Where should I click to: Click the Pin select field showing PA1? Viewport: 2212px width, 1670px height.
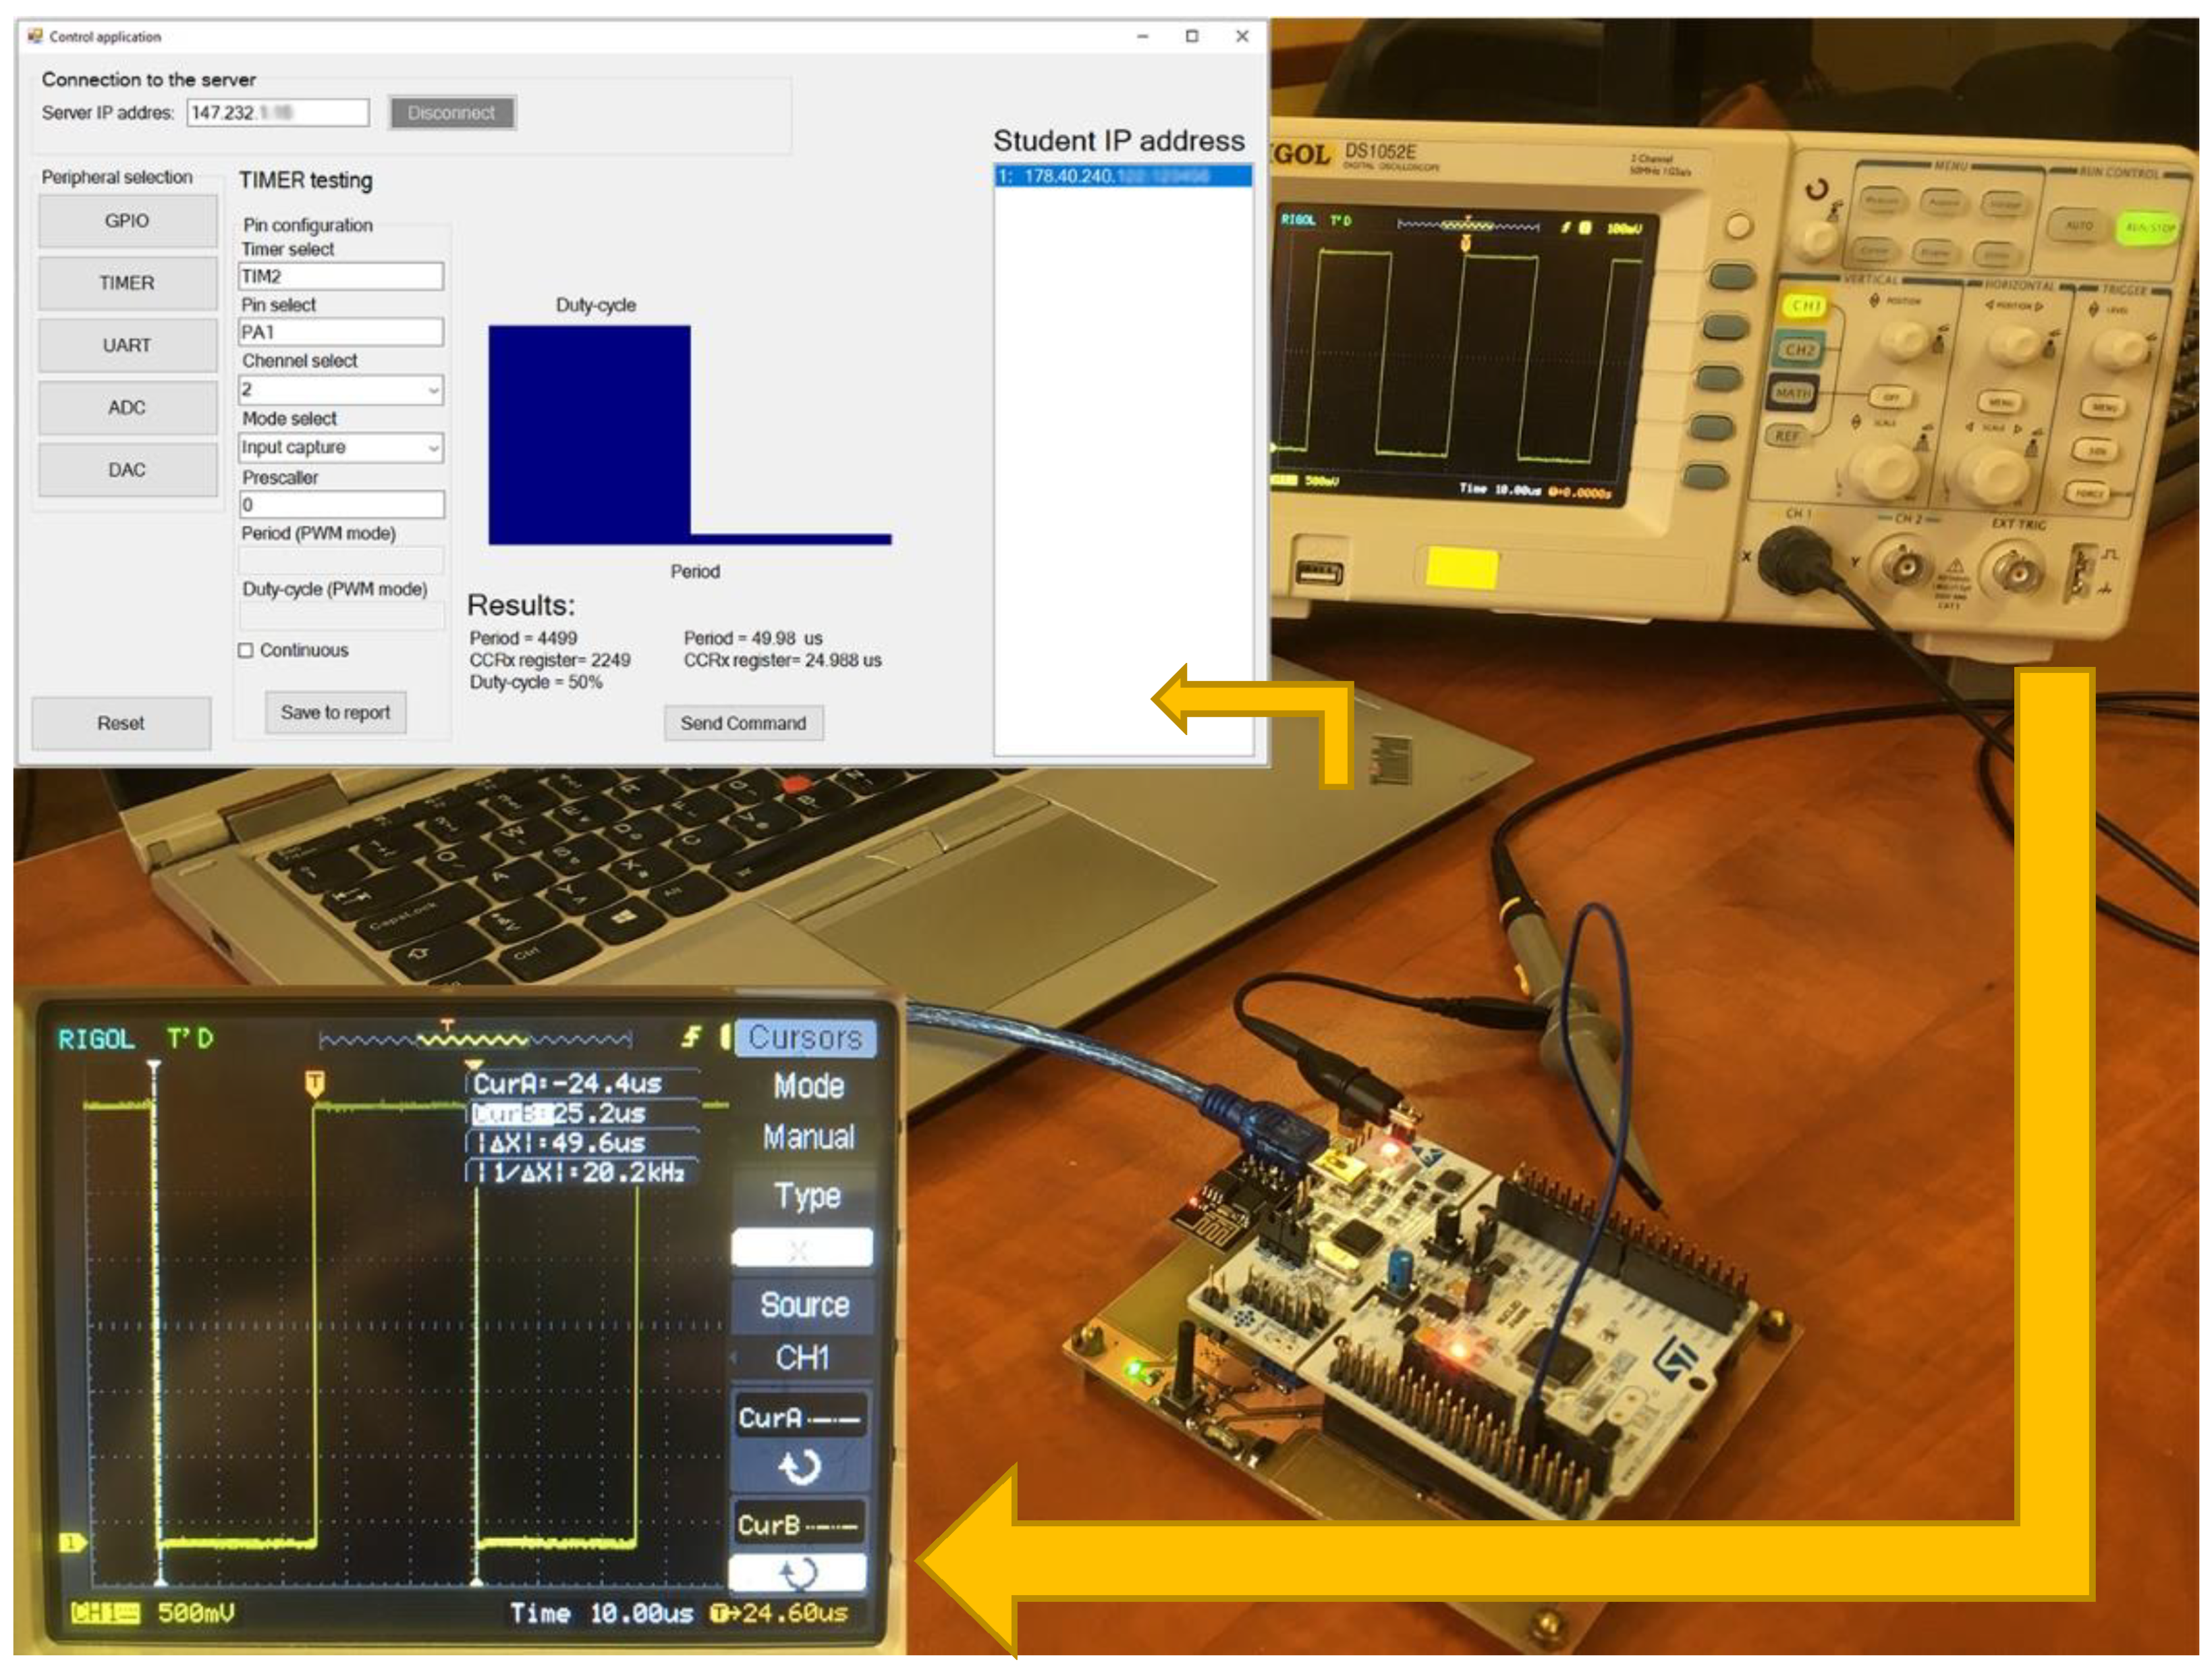[x=340, y=331]
